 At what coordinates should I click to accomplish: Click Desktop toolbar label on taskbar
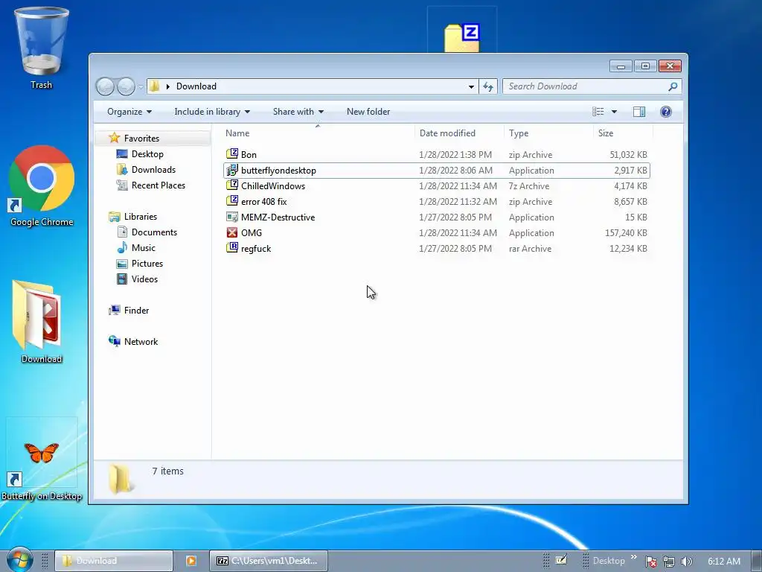609,561
